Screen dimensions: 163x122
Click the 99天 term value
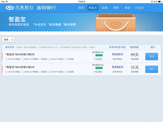[x=135, y=55]
